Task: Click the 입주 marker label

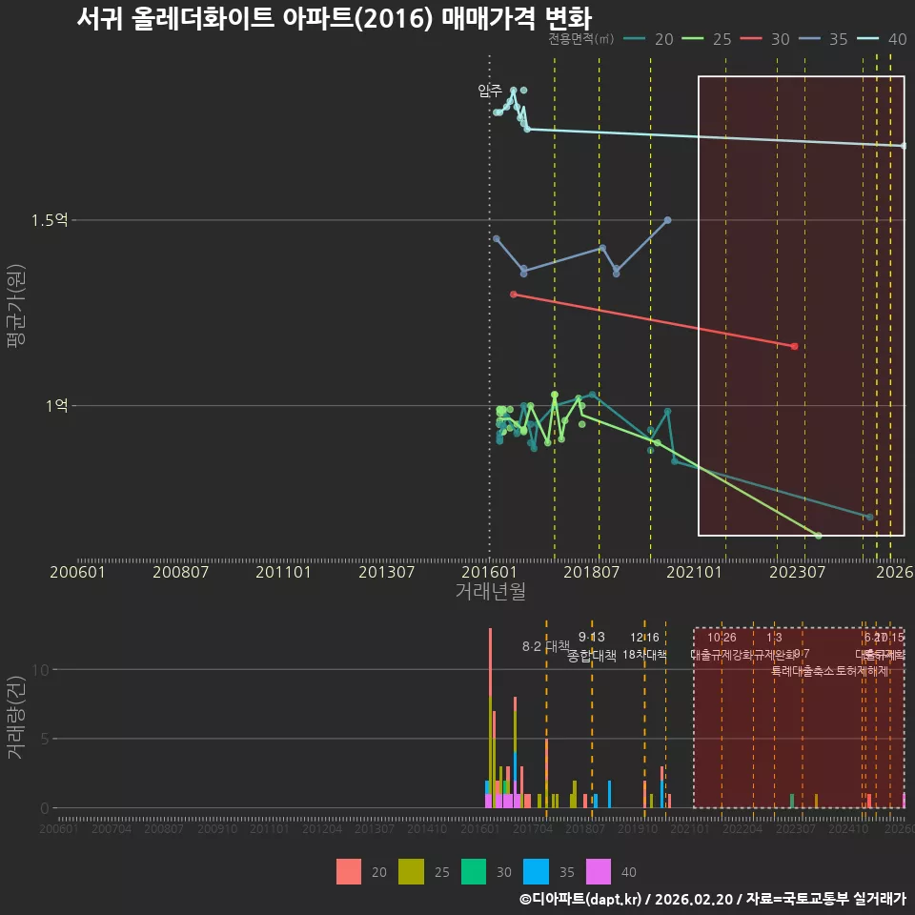Action: click(x=490, y=91)
